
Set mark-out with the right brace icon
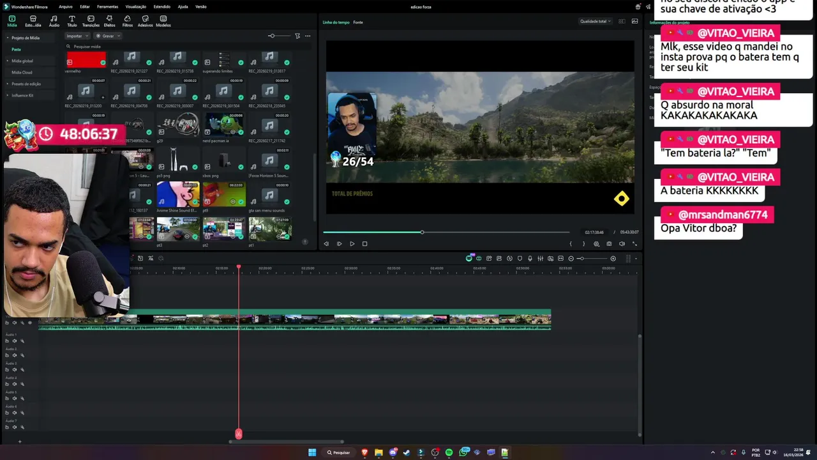(x=583, y=243)
